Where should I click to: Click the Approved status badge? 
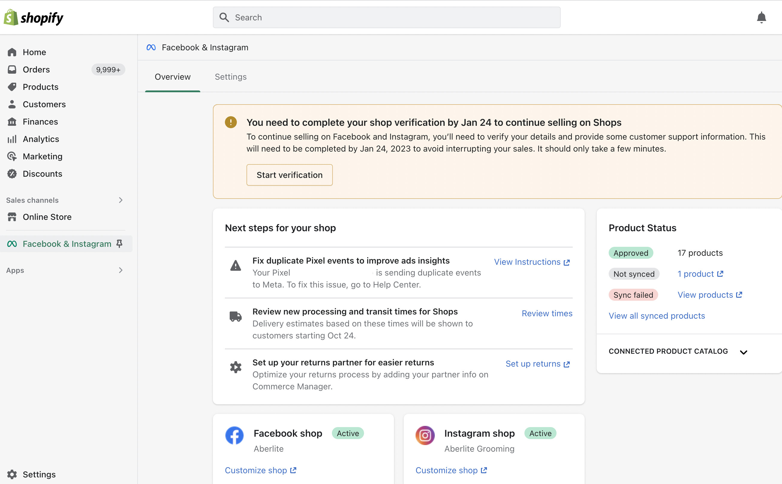coord(631,253)
